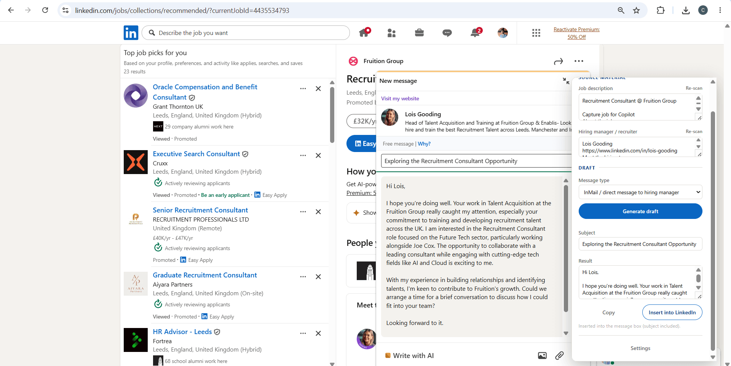Attach a file with paperclip icon

click(x=559, y=356)
